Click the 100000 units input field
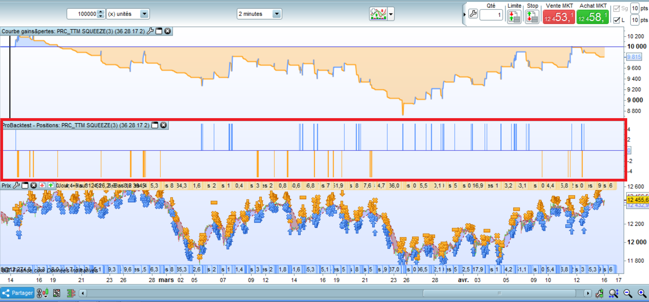Image resolution: width=649 pixels, height=302 pixels. pyautogui.click(x=82, y=14)
